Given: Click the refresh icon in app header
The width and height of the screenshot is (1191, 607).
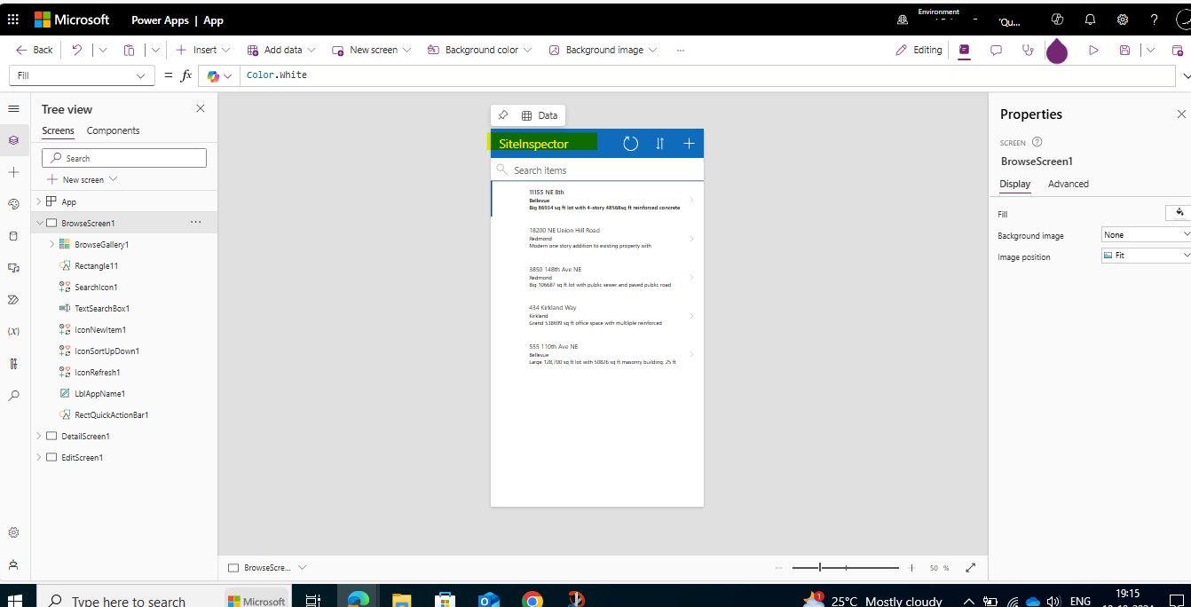Looking at the screenshot, I should (630, 143).
